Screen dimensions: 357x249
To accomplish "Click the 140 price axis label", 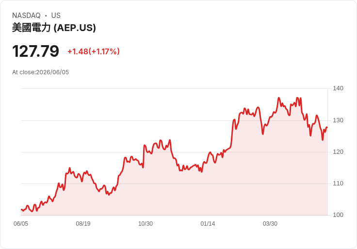I will click(338, 88).
